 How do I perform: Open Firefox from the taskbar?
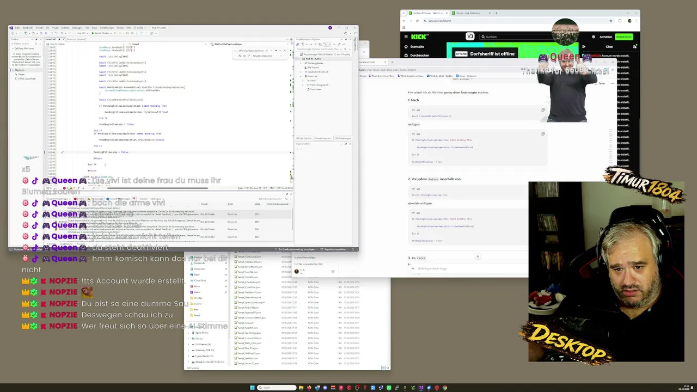310,388
